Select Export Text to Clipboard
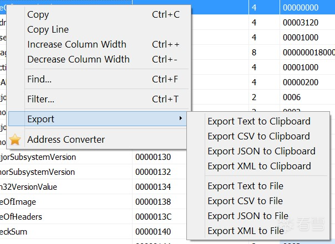 coord(258,121)
